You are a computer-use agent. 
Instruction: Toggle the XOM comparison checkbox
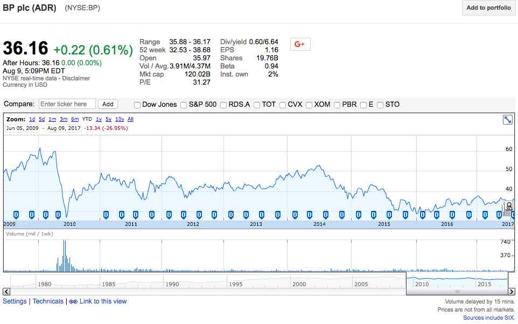coord(309,105)
